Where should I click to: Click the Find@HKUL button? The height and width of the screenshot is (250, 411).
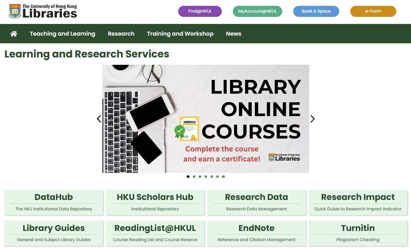[200, 11]
